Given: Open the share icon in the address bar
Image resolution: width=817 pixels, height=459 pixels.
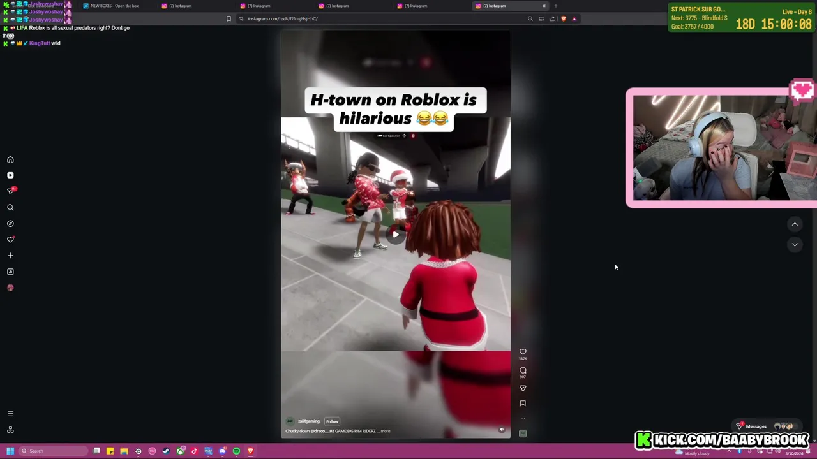Looking at the screenshot, I should (x=551, y=18).
